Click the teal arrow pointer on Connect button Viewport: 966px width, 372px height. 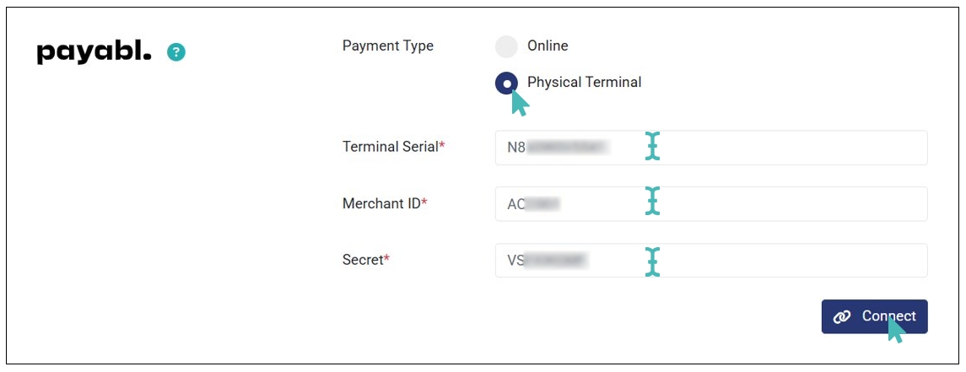point(895,330)
